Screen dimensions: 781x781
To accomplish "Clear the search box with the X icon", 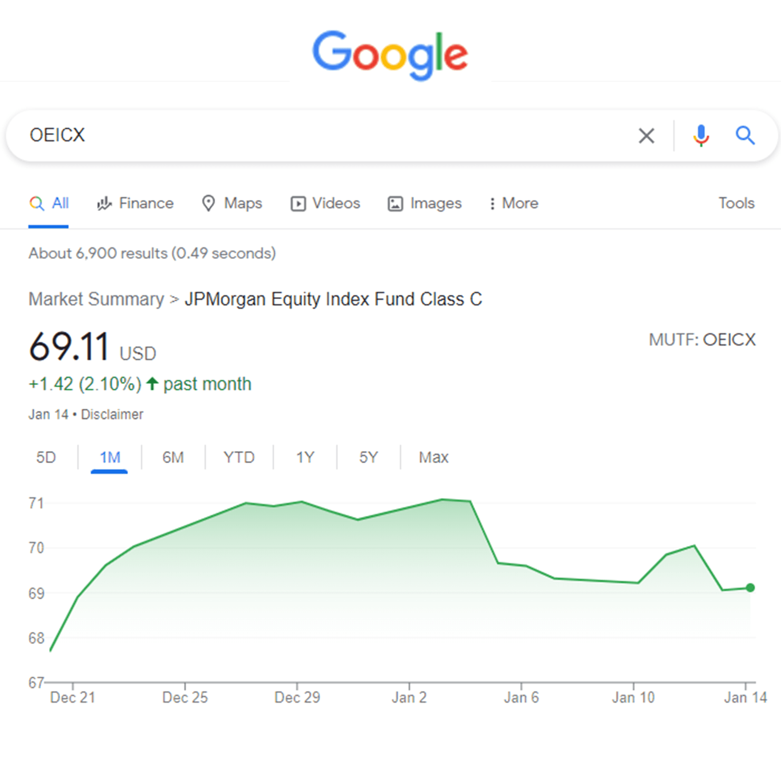I will pyautogui.click(x=646, y=136).
